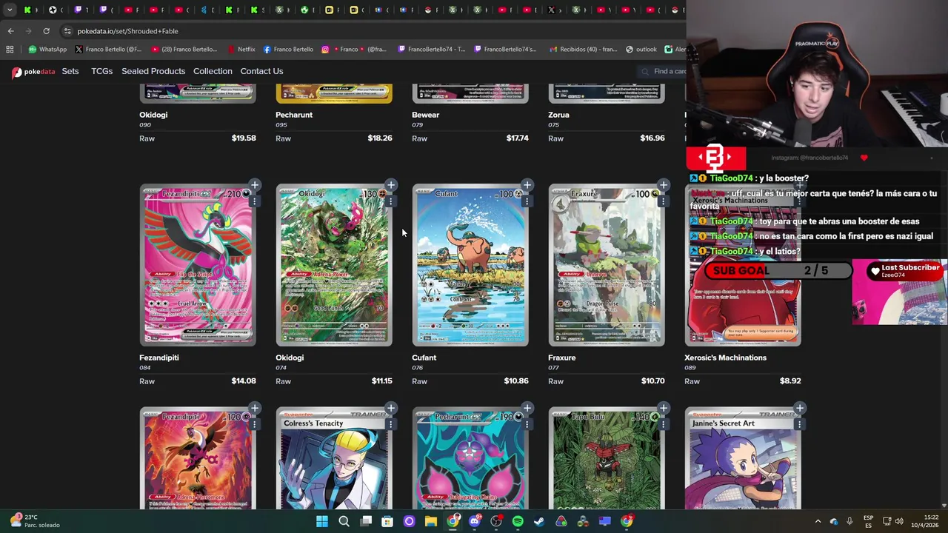View site information icon in address bar

[67, 31]
